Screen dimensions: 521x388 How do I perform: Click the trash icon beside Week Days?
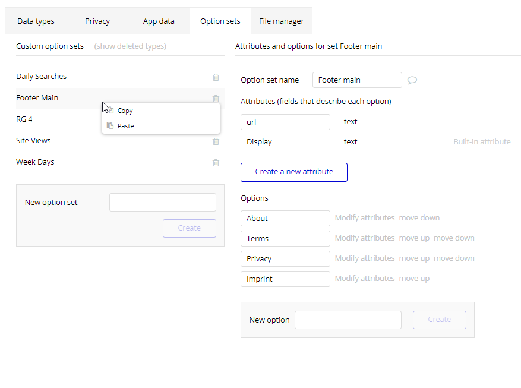216,163
